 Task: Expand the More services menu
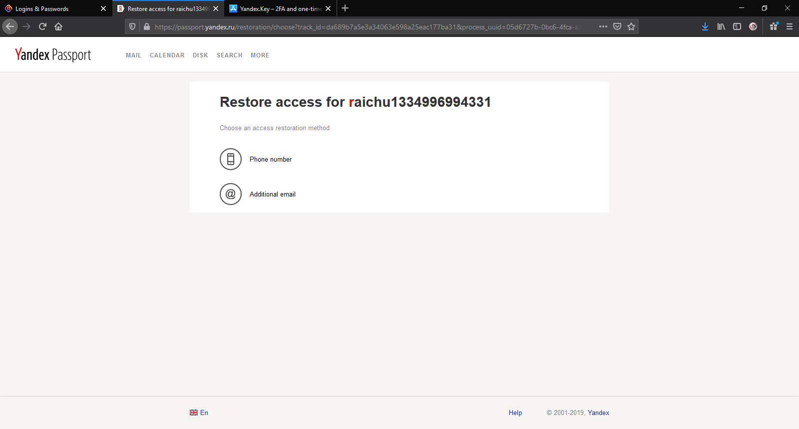pyautogui.click(x=260, y=55)
